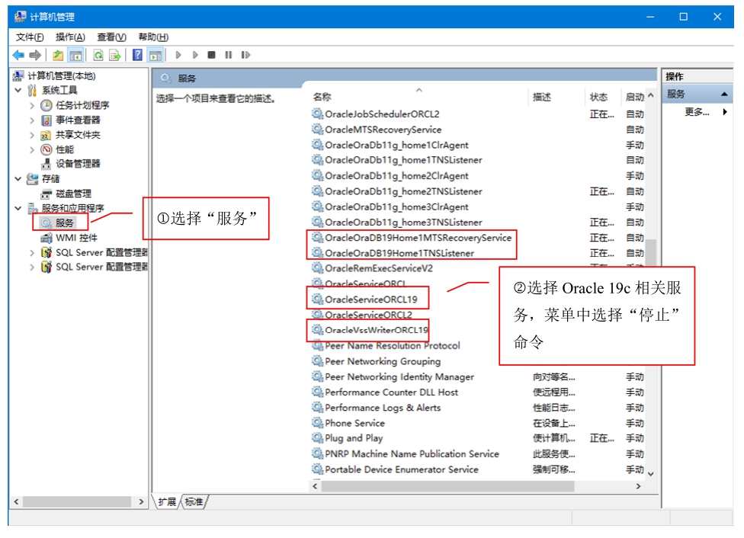Select the 磁盘管理 tree icon
This screenshot has height=538, width=744.
pos(46,194)
